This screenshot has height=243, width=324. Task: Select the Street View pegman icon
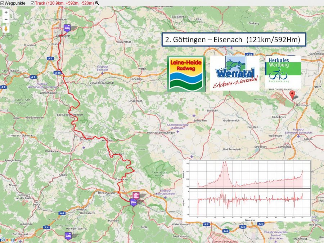point(6,29)
